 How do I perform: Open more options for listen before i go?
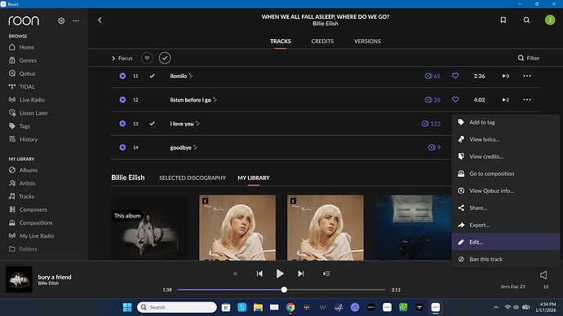527,99
